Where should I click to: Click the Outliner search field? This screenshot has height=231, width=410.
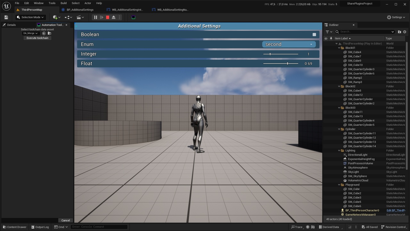pyautogui.click(x=365, y=32)
